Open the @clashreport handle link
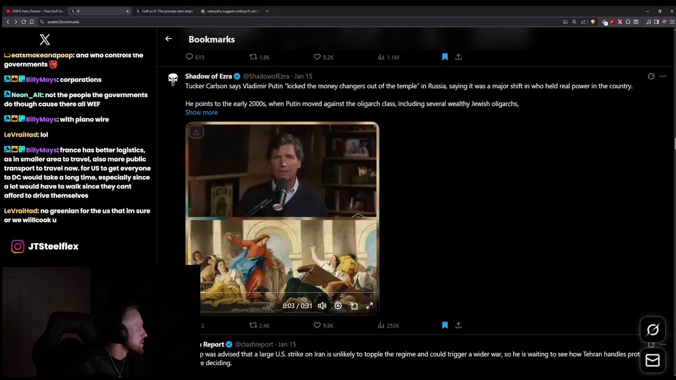The height and width of the screenshot is (380, 676). [x=254, y=345]
